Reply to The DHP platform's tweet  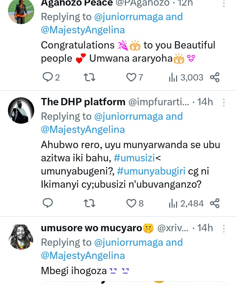[x=48, y=204]
